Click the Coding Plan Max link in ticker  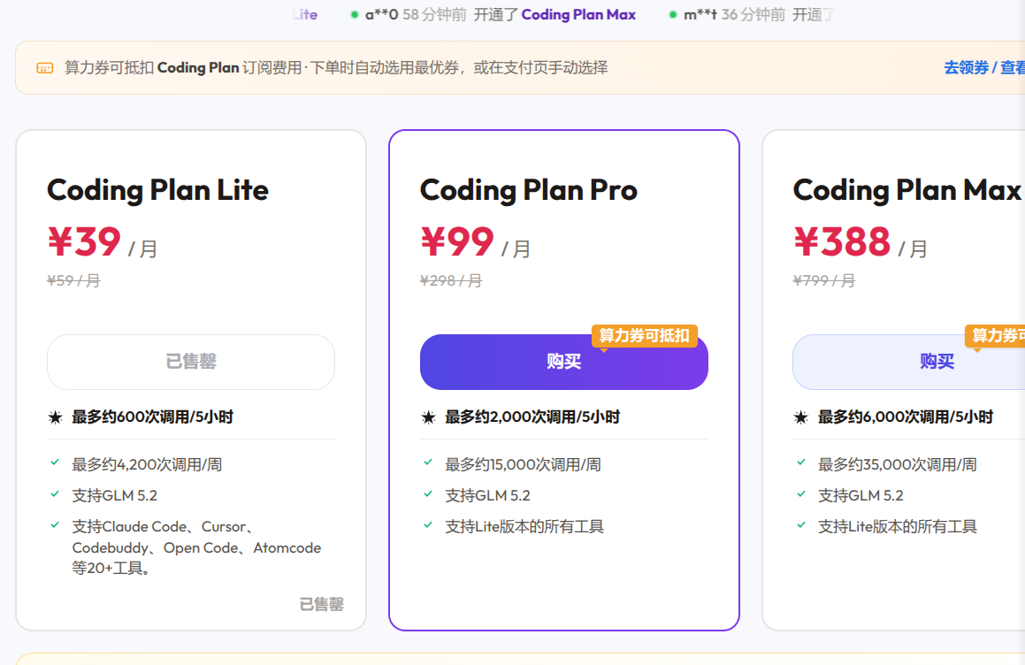coord(578,14)
